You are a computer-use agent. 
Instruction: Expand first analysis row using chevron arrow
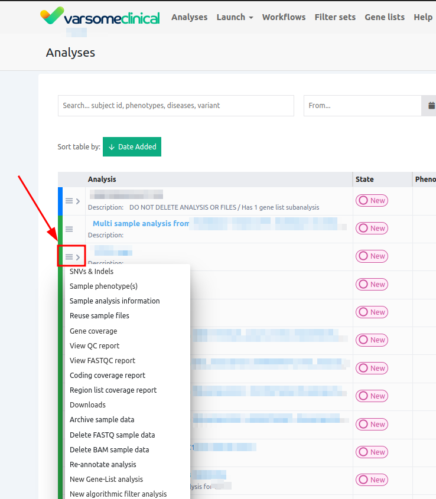coord(78,201)
